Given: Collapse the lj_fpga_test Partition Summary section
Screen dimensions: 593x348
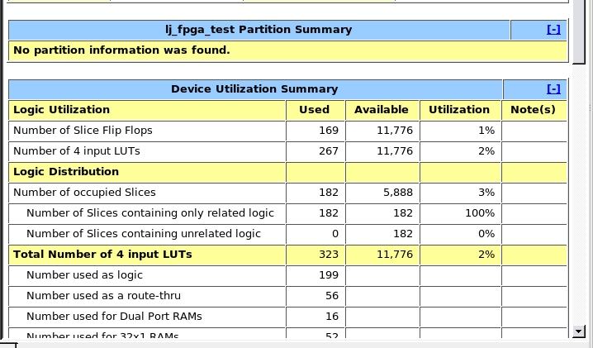Looking at the screenshot, I should [x=553, y=30].
